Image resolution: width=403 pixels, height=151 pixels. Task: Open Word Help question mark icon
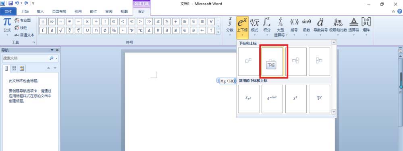point(400,11)
